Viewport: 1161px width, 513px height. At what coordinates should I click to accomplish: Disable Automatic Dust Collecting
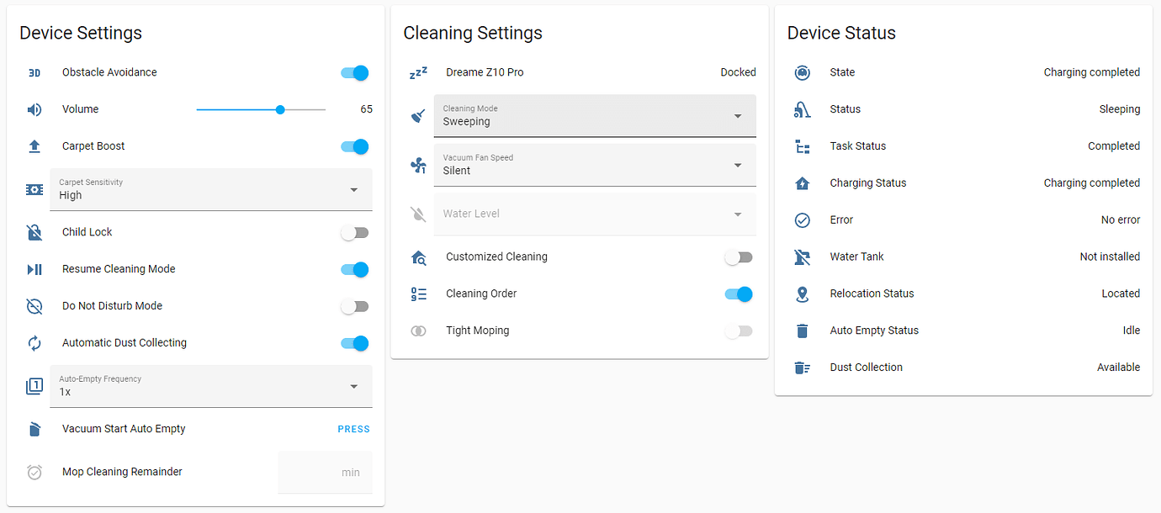[x=354, y=343]
